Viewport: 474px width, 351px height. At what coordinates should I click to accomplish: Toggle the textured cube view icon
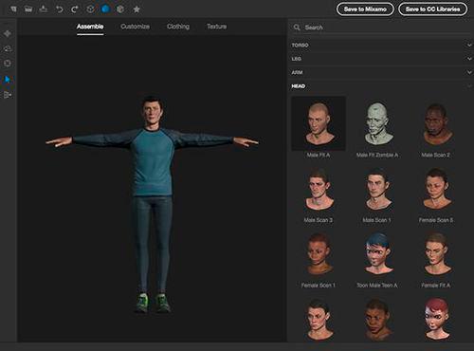120,9
